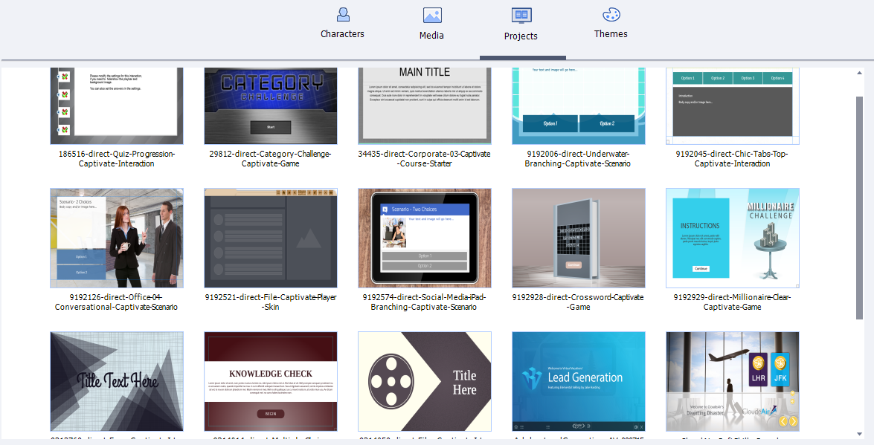874x445 pixels.
Task: Select the Corporate-03 Course Starter thumbnail
Action: [x=425, y=105]
